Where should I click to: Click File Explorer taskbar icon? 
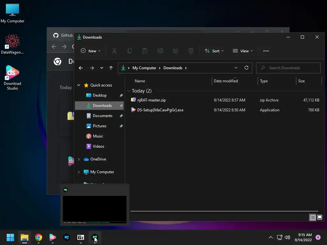[24, 237]
